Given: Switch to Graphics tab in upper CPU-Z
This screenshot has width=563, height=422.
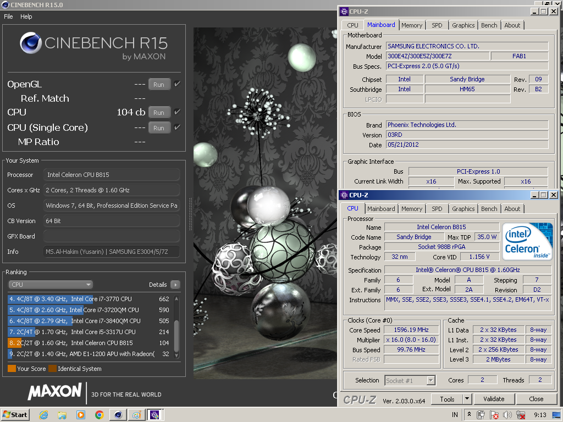Looking at the screenshot, I should click(x=463, y=25).
